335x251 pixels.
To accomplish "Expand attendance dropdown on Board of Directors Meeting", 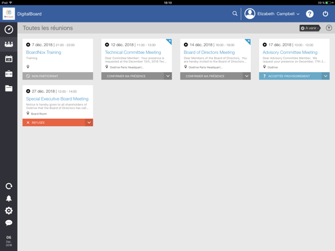I will click(x=247, y=76).
